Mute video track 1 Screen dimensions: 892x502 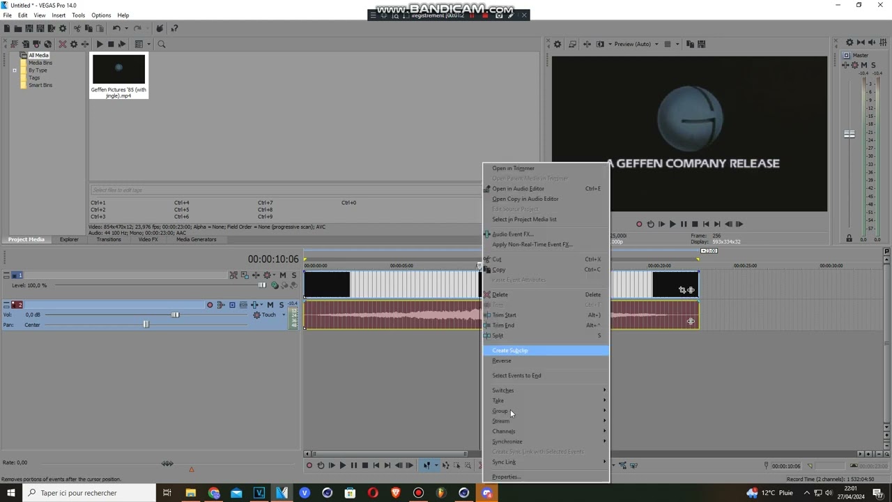point(283,275)
